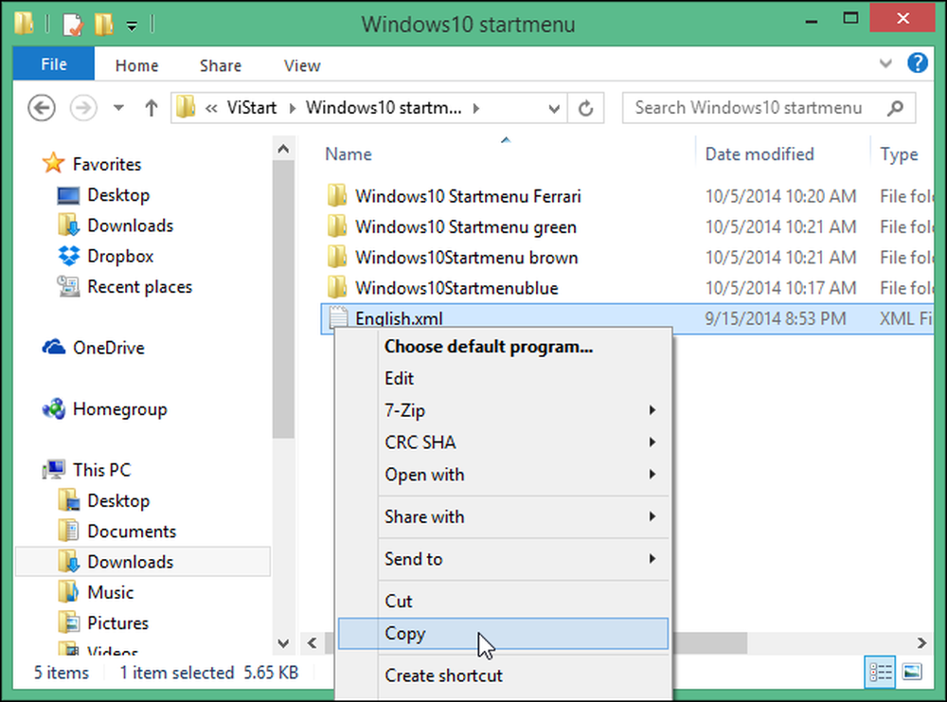This screenshot has height=702, width=947.
Task: Select the English.xml file icon
Action: point(338,316)
